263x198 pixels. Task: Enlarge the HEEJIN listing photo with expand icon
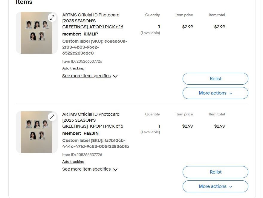point(52,117)
